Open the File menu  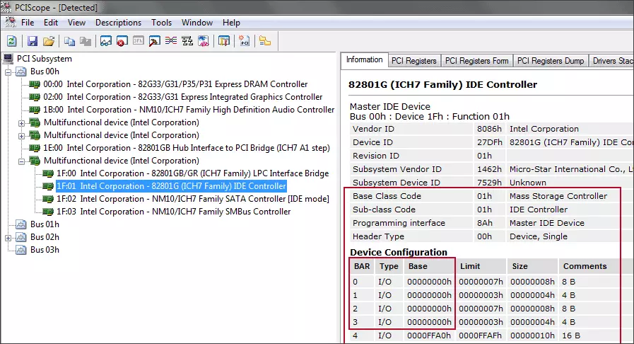pos(28,23)
